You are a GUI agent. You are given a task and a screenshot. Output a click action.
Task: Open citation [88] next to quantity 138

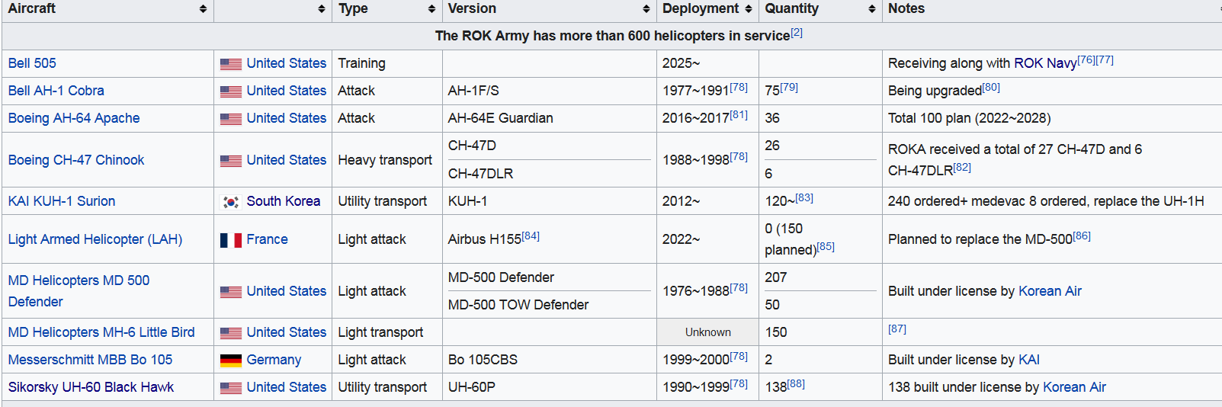pos(796,384)
